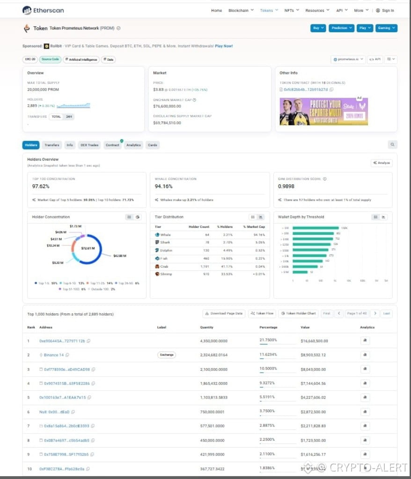Open the Buy dropdown button

click(x=318, y=28)
